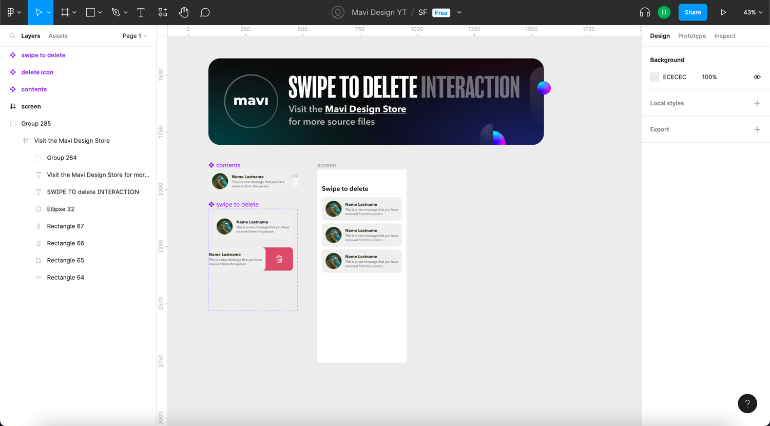The image size is (770, 426).
Task: Click the team avatar icon beside Mavi Design YT
Action: (338, 12)
